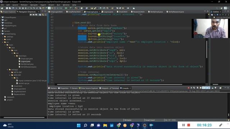Switch to the VerifyPassword.java editor tab
The width and height of the screenshot is (230, 129).
tap(175, 12)
